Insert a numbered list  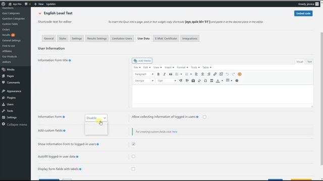pos(187,74)
